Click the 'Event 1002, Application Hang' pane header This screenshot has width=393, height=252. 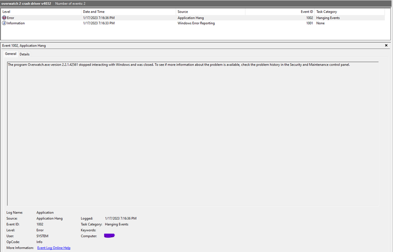pos(24,46)
